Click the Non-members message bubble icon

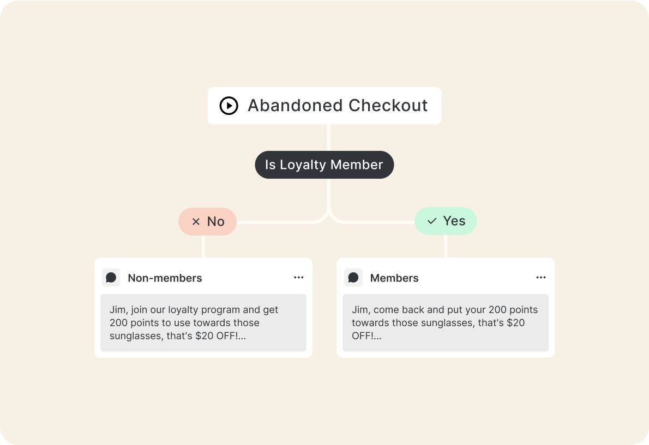pos(111,277)
